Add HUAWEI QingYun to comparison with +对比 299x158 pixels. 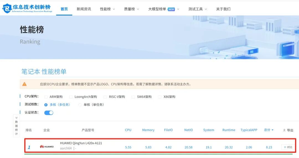tap(288, 147)
